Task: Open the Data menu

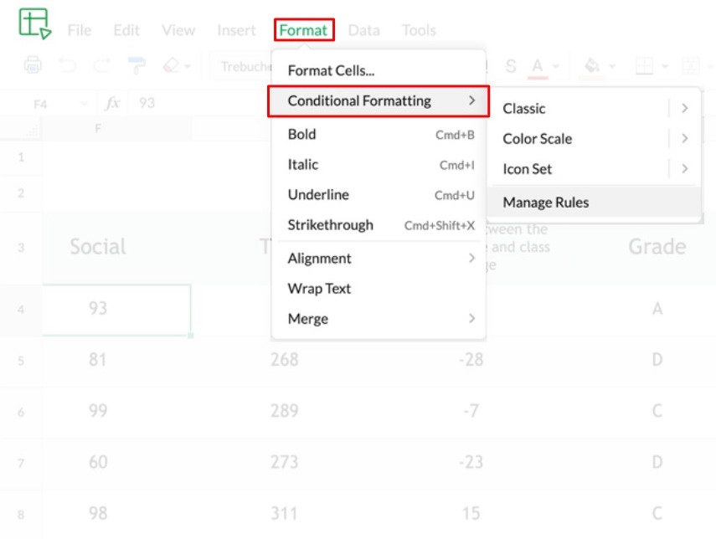Action: click(x=363, y=30)
